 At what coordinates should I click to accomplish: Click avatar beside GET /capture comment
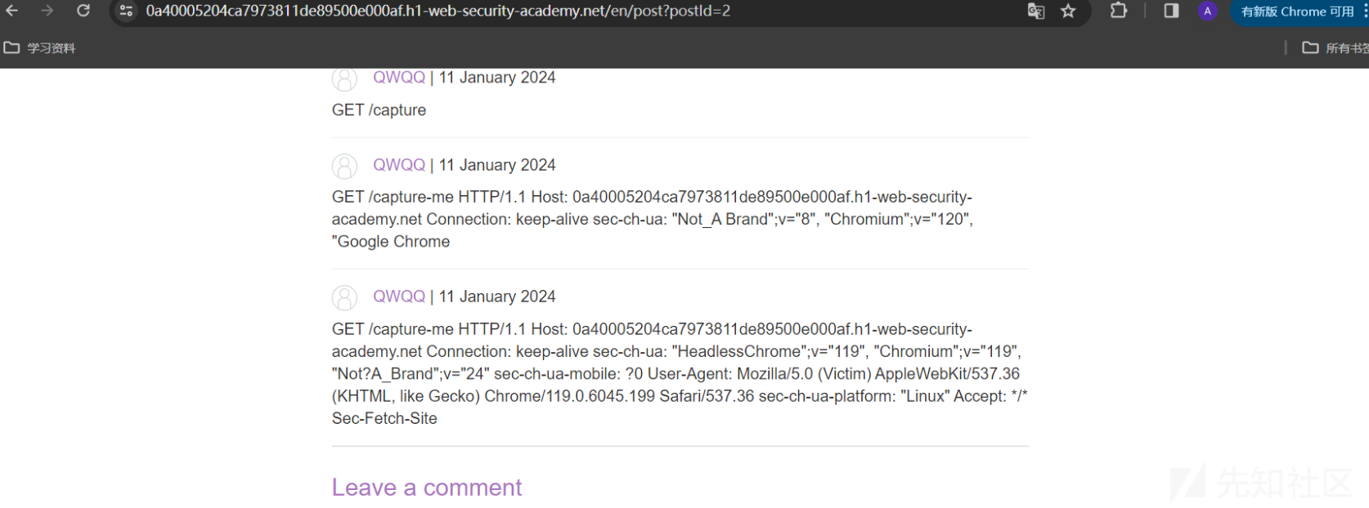[x=344, y=79]
